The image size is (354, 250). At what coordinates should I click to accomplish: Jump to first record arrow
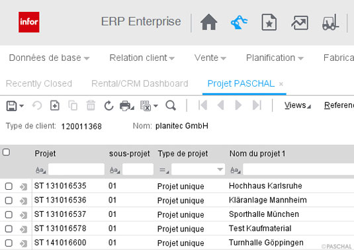pos(202,105)
